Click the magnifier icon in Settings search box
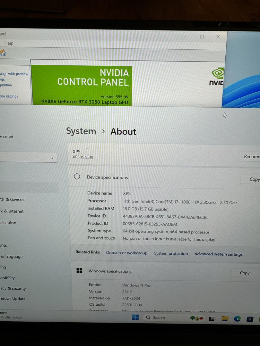Screen dimensions: 260x346 click(51, 157)
